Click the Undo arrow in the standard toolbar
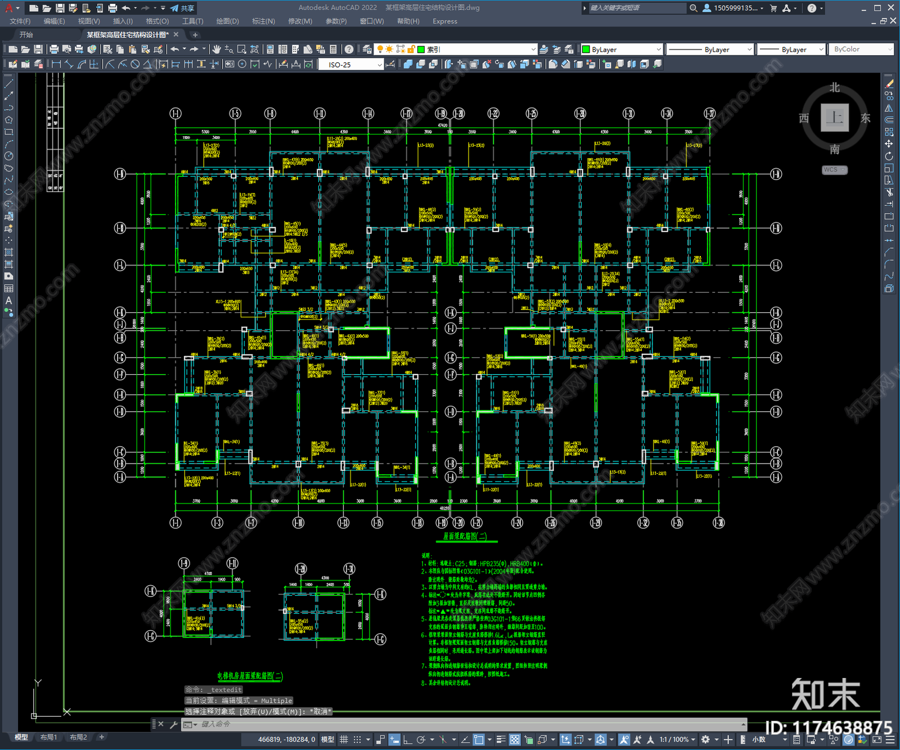This screenshot has width=900, height=750. point(175,50)
